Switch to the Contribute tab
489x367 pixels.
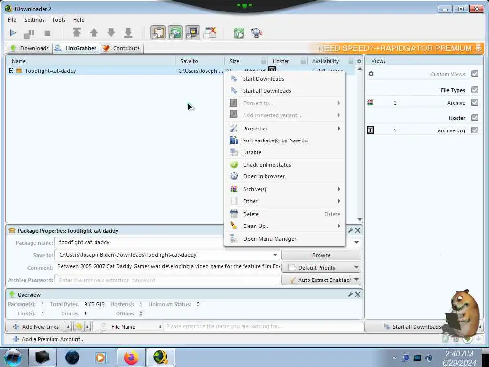(122, 48)
